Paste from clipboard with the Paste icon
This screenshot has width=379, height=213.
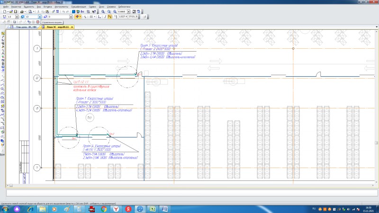click(47, 11)
